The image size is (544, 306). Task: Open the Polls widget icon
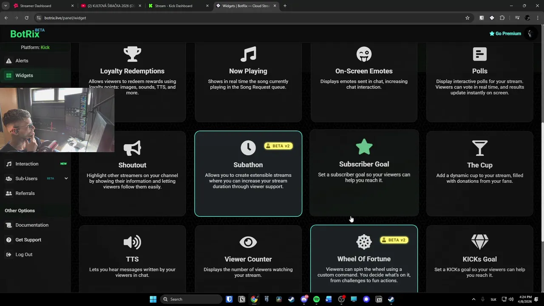coord(480,54)
